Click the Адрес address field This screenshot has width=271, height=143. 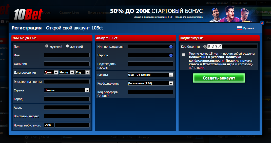click(x=67, y=107)
